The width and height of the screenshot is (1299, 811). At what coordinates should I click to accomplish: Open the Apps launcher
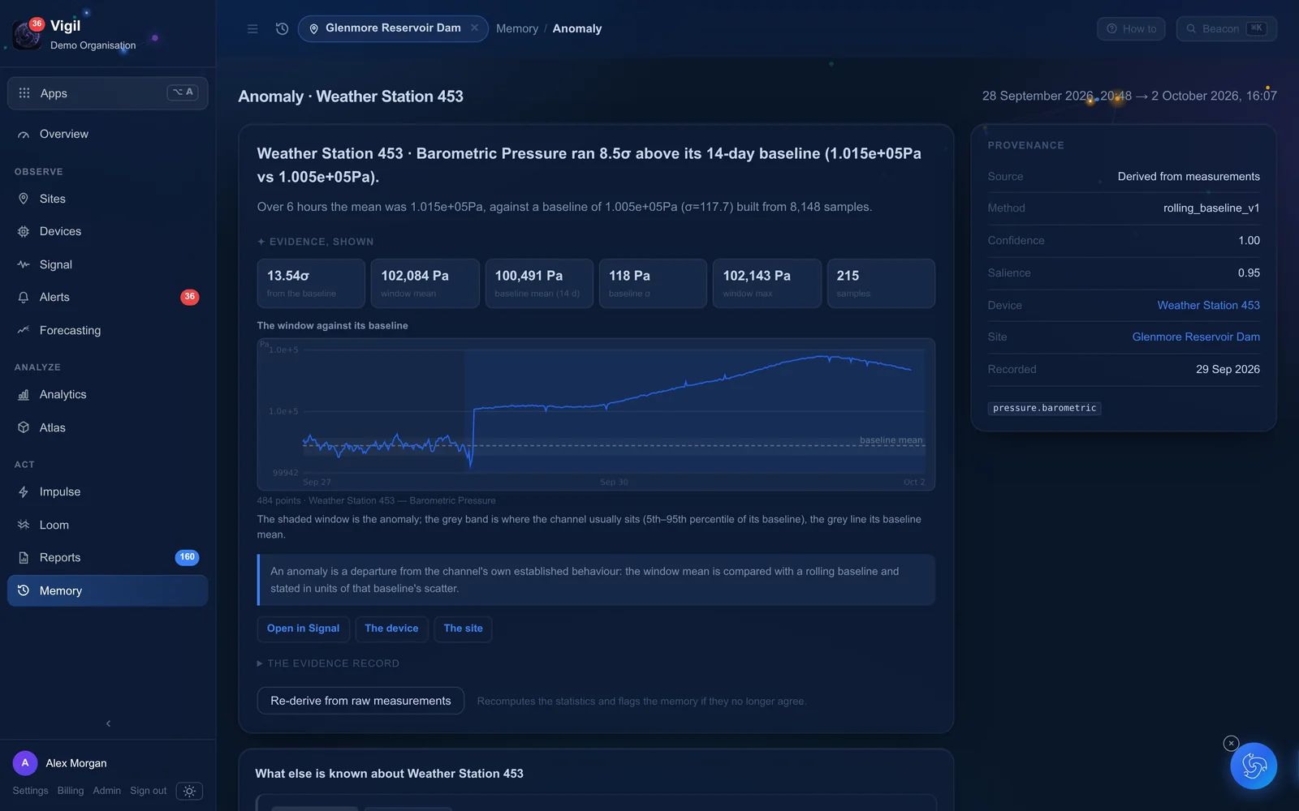click(x=107, y=92)
